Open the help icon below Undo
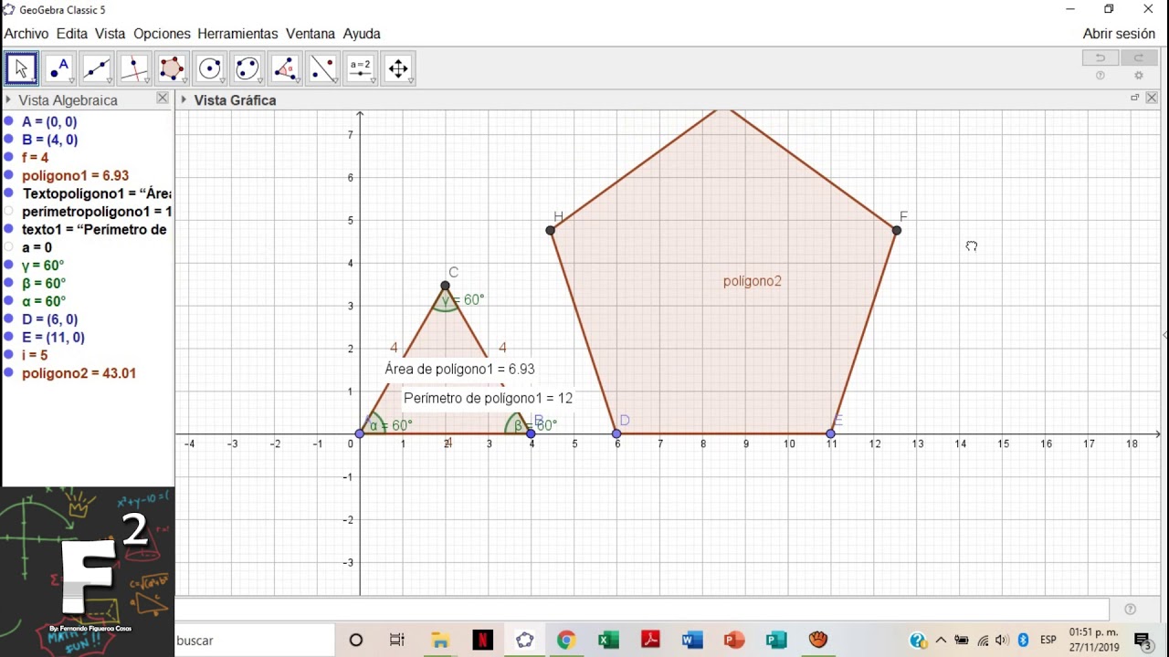Viewport: 1169px width, 657px height. [x=1101, y=76]
